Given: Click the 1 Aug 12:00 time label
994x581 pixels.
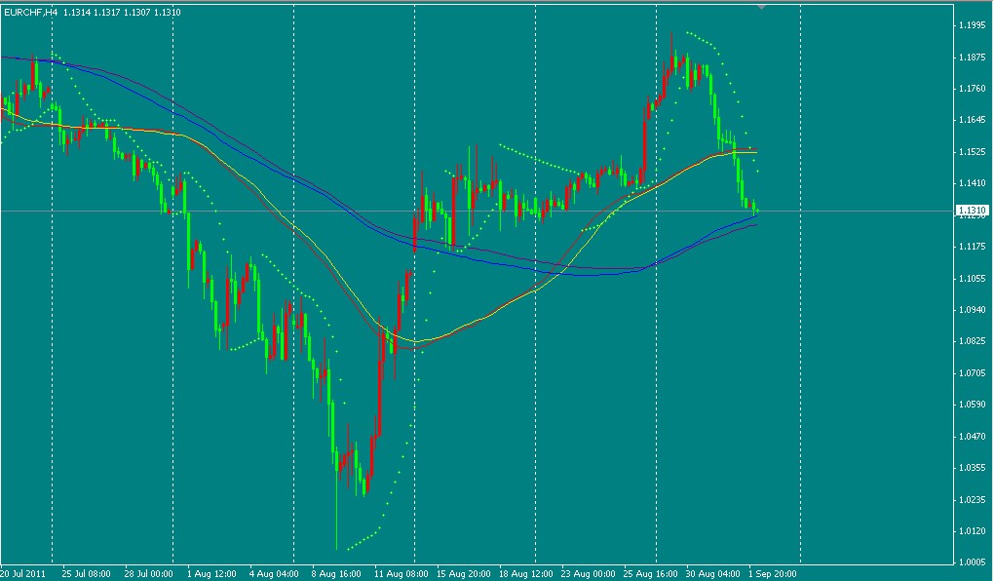Looking at the screenshot, I should 211,574.
